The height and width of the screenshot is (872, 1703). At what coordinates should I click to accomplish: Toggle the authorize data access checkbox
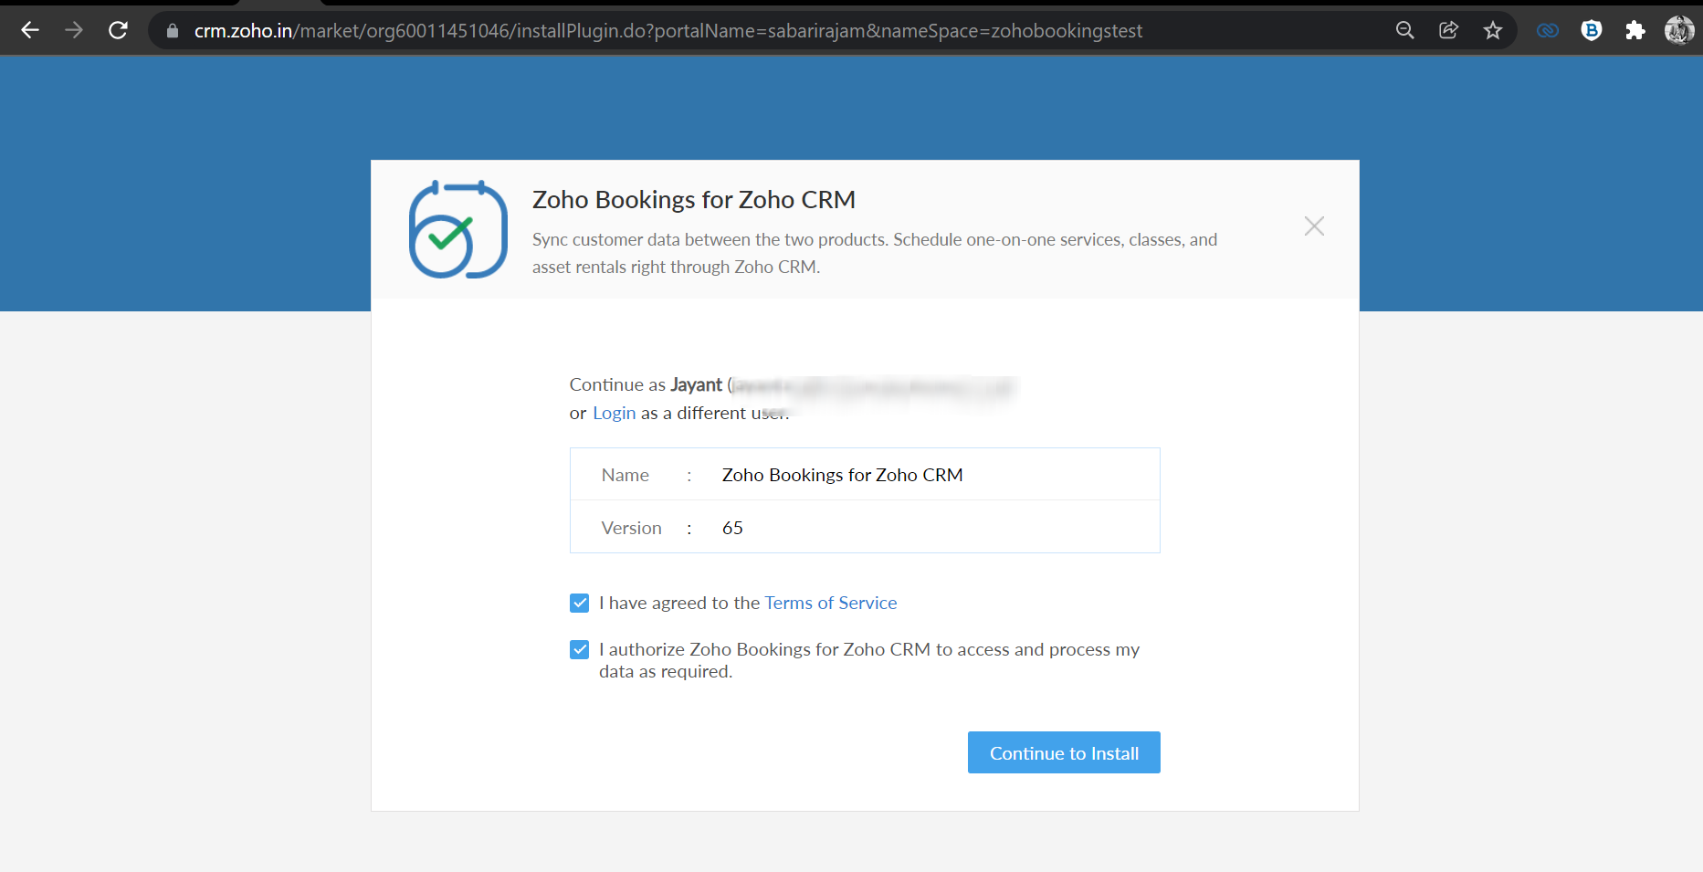pyautogui.click(x=579, y=650)
